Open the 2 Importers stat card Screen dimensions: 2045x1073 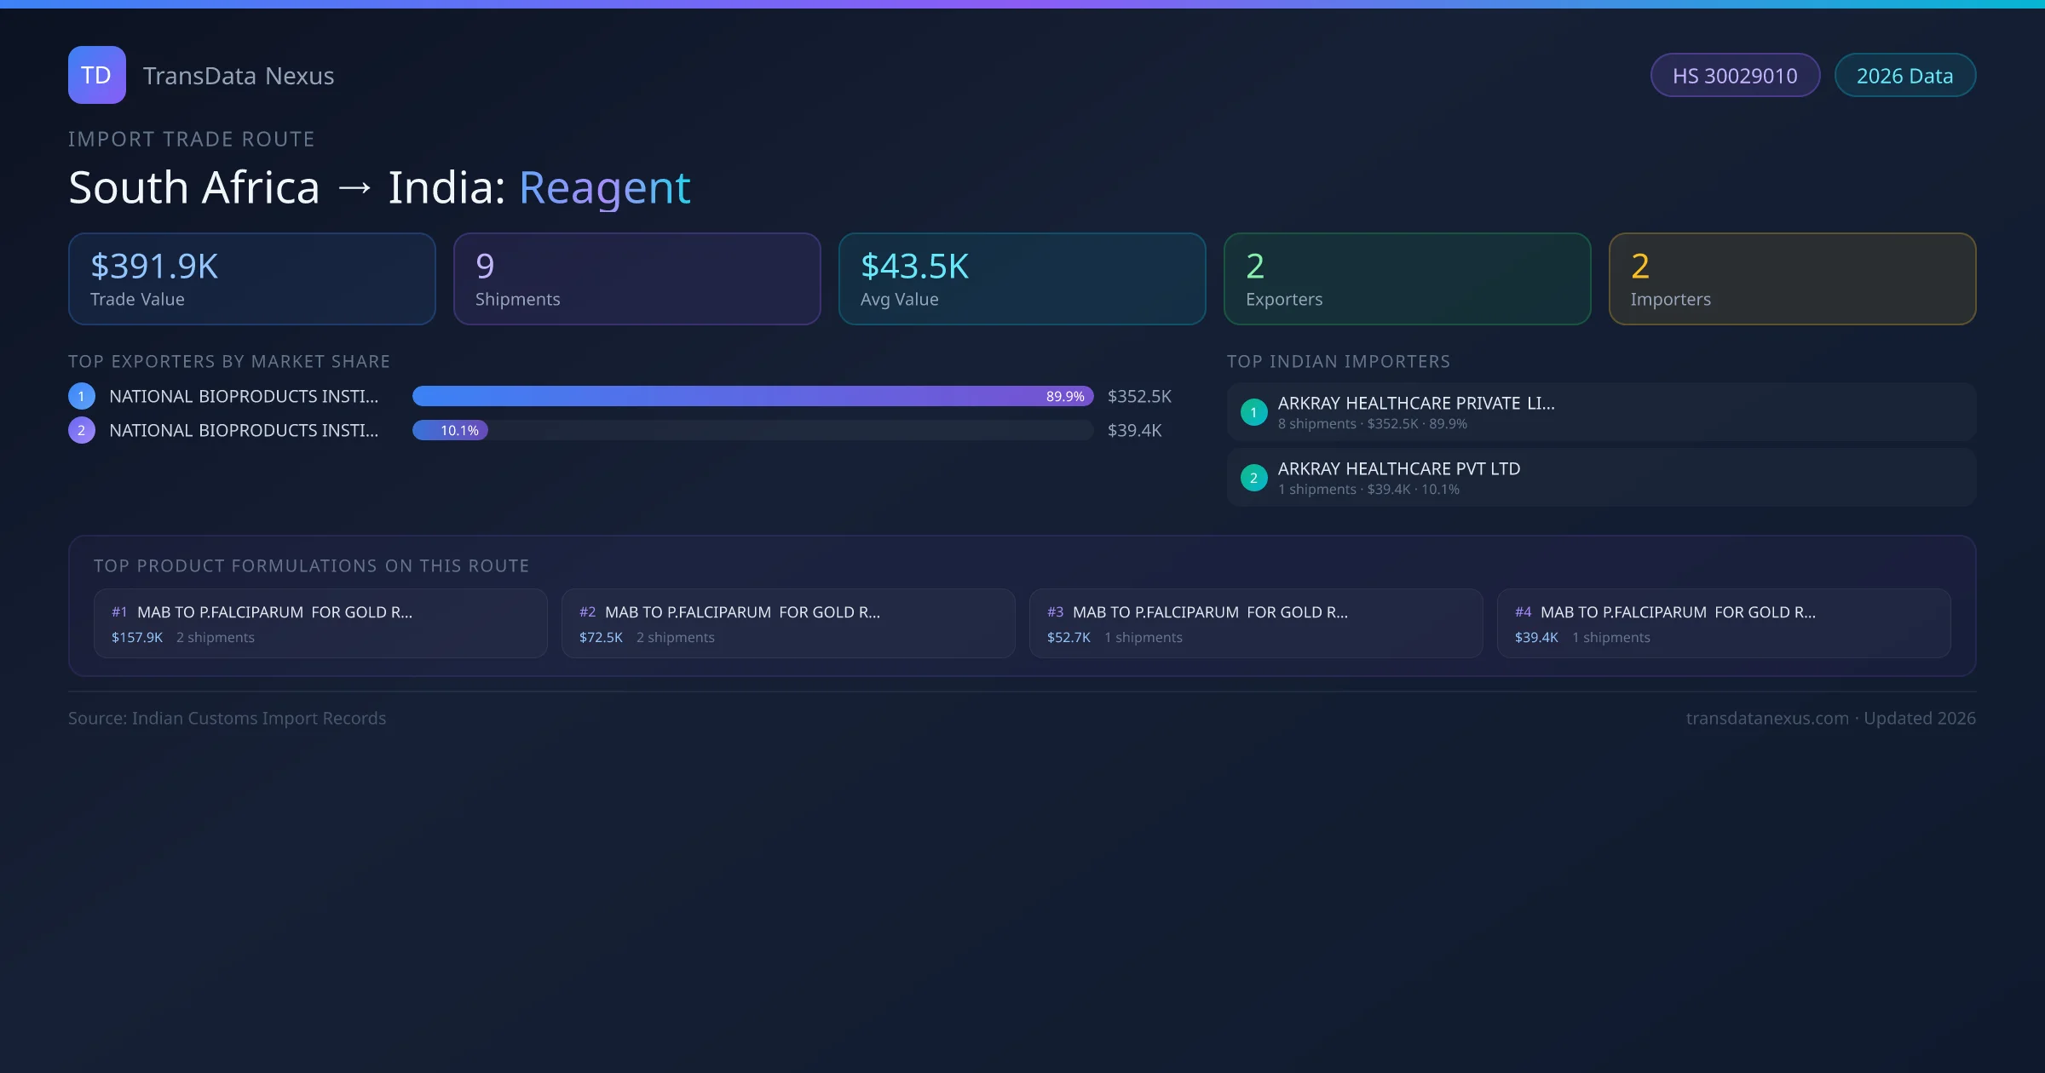coord(1792,279)
